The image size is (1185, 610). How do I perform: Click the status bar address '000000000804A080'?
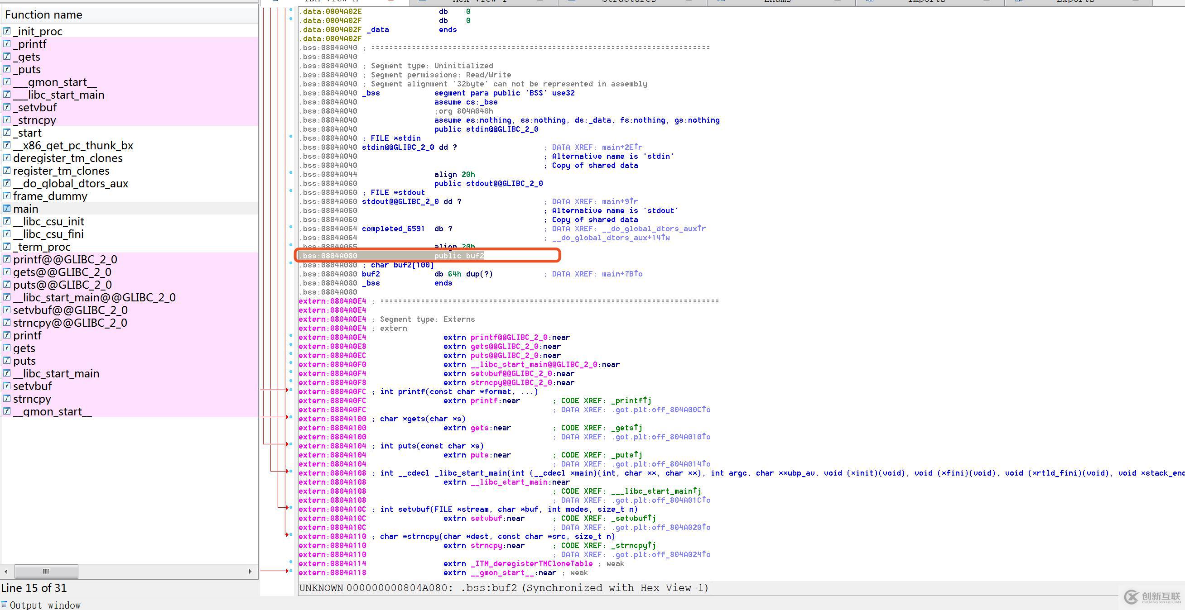coord(398,588)
